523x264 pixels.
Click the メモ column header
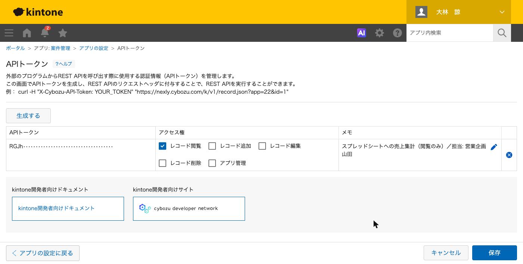347,133
